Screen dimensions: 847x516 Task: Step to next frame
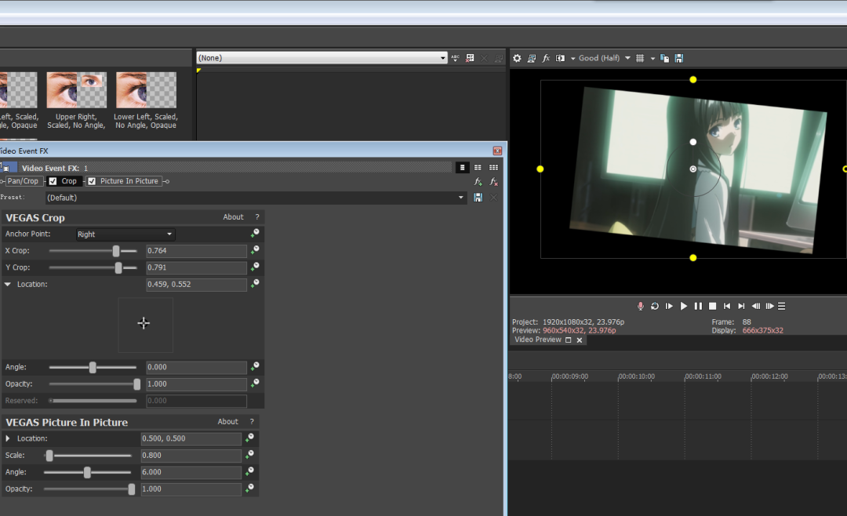(x=770, y=307)
